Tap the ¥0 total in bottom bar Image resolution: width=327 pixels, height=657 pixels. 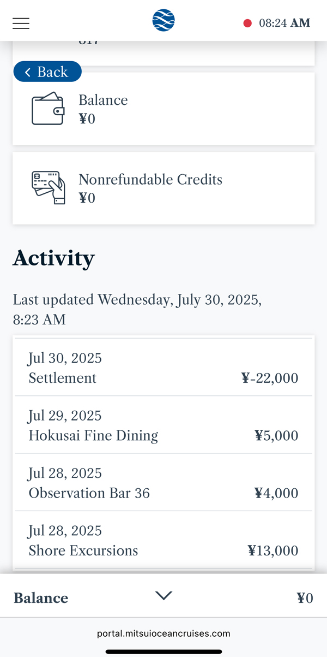coord(305,598)
